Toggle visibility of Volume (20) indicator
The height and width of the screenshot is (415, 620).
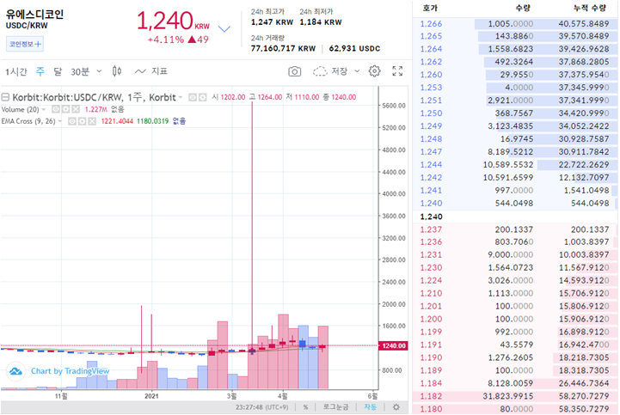[x=56, y=109]
